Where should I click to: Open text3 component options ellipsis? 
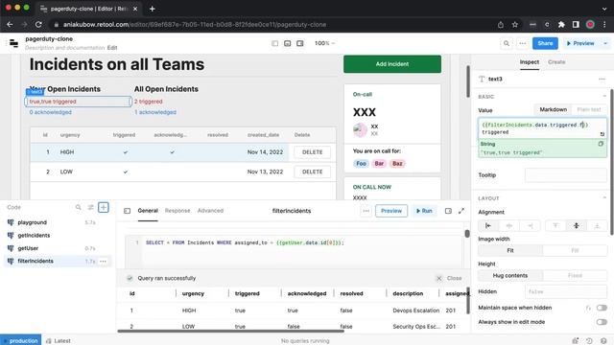tap(602, 79)
